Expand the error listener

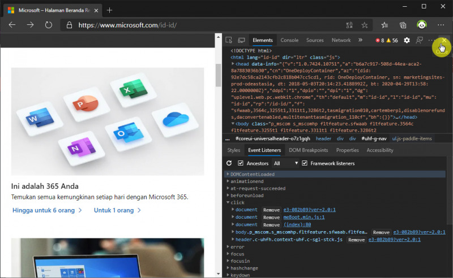point(228,247)
